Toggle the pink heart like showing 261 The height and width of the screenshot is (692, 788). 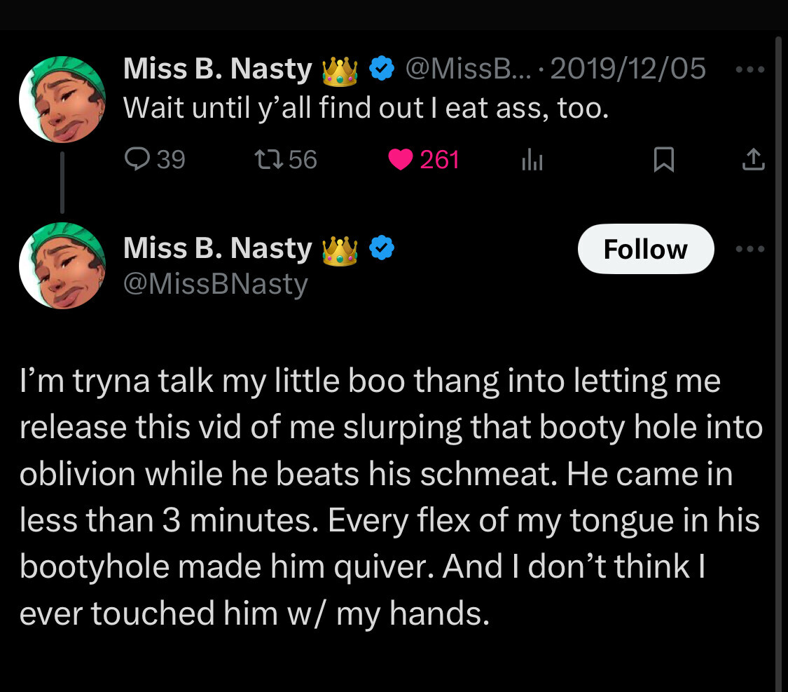401,161
